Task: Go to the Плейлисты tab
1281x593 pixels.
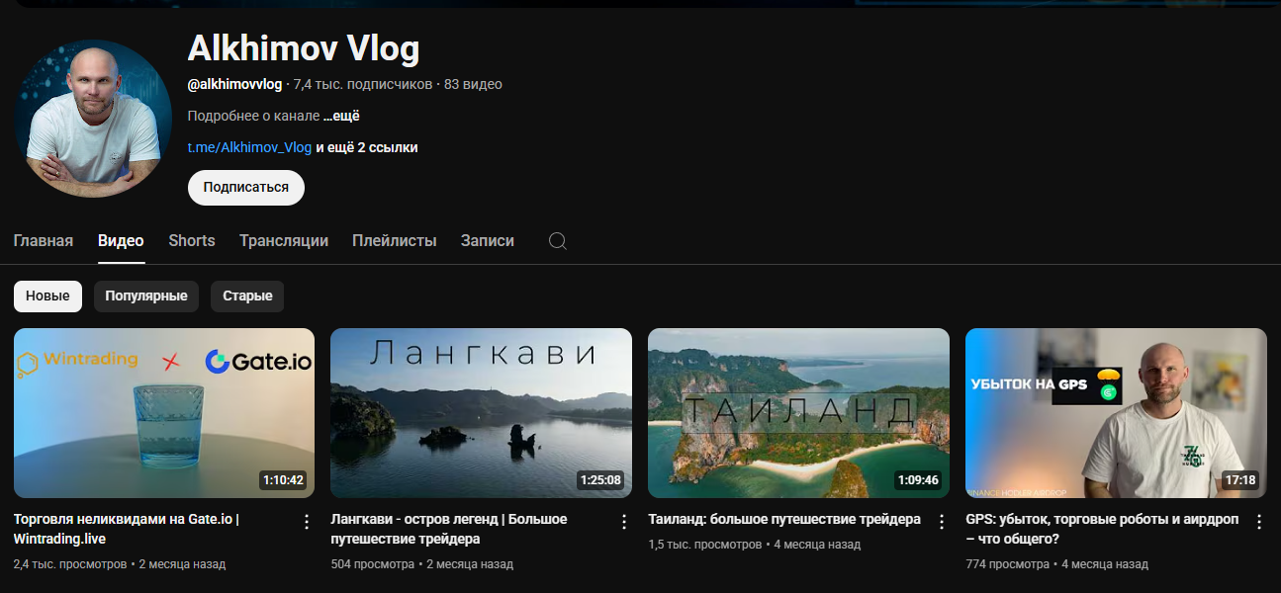Action: tap(394, 240)
